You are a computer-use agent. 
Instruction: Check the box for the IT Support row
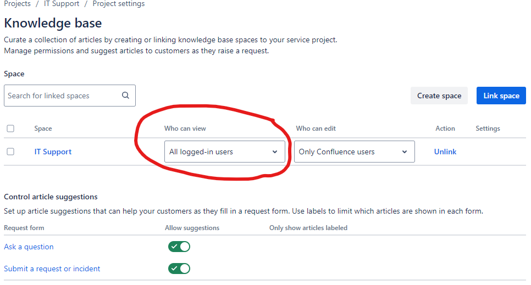coord(10,152)
